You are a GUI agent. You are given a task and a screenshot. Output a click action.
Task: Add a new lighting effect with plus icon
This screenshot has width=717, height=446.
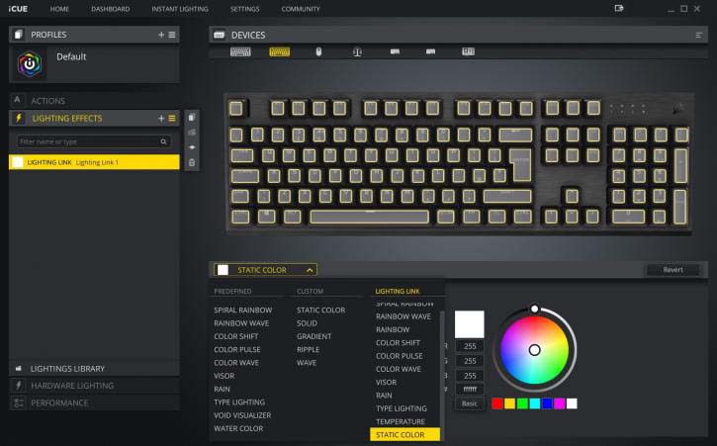[x=161, y=118]
